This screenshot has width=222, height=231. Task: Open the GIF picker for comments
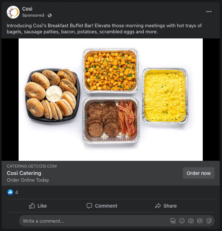click(200, 221)
